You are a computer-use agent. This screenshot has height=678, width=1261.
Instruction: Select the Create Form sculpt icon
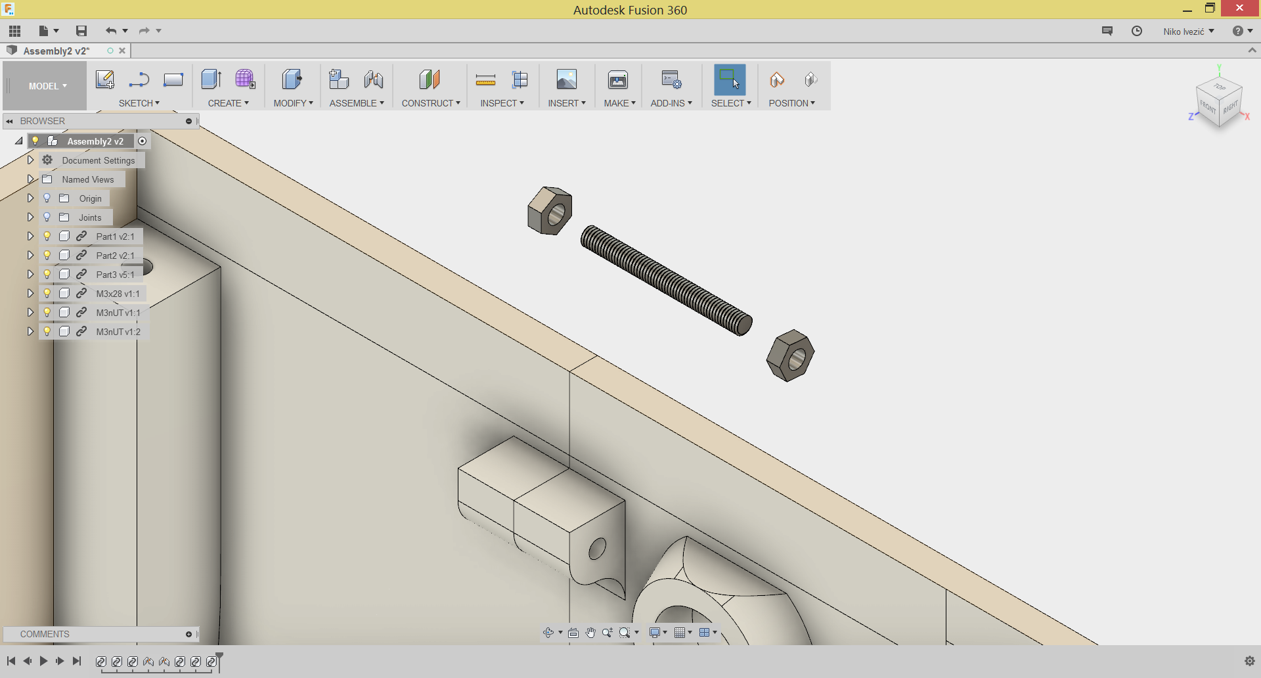[x=245, y=79]
